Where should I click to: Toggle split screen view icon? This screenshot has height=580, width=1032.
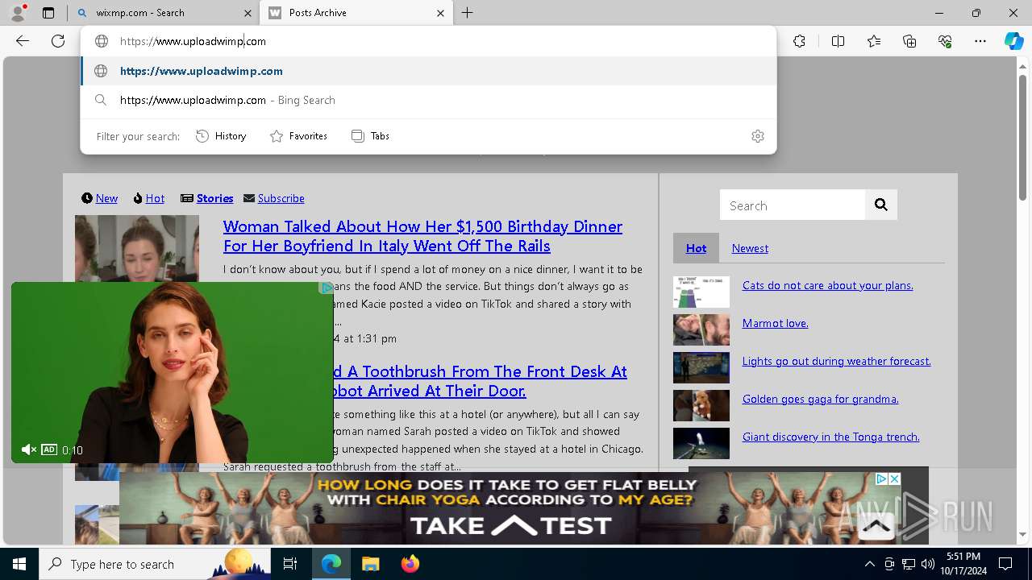[x=838, y=41]
